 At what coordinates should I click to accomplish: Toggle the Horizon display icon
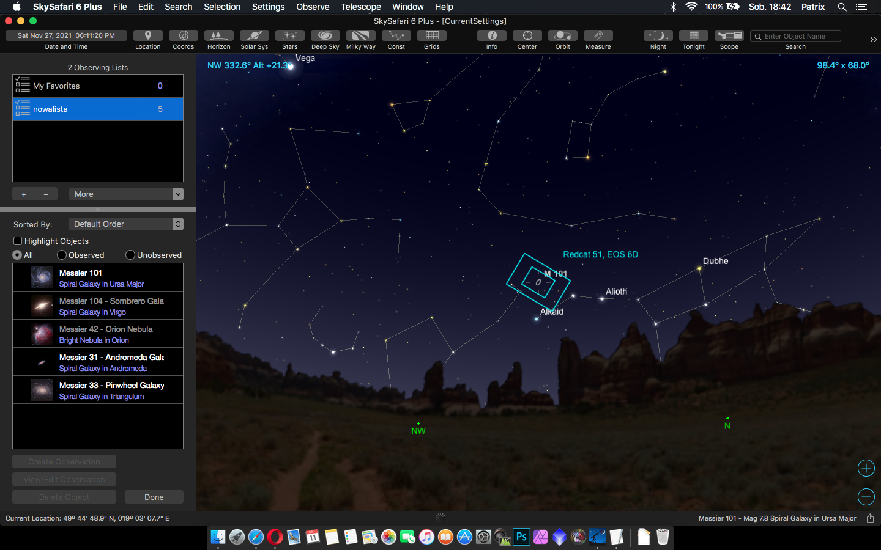219,35
